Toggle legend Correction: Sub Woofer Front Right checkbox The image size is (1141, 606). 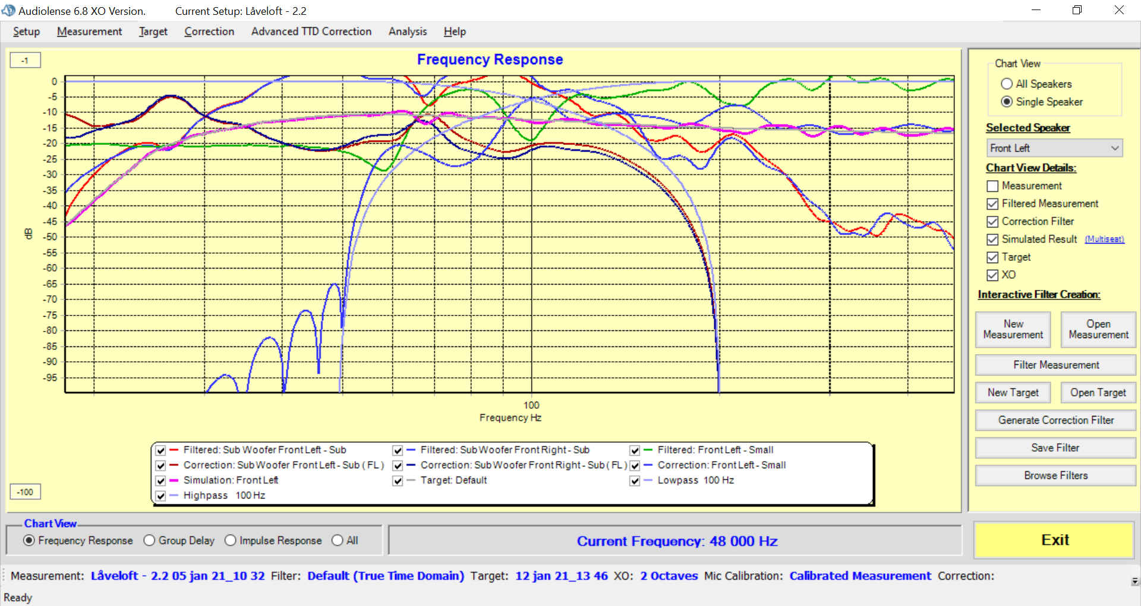[398, 465]
